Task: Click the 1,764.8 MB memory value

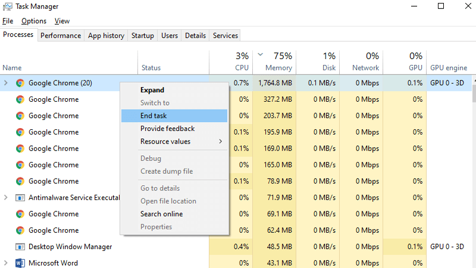Action: click(x=275, y=83)
